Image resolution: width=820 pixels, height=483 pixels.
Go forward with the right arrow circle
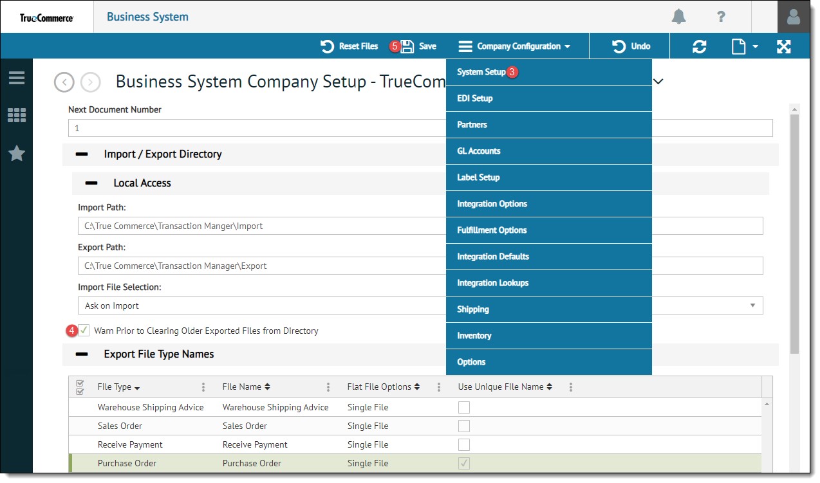coord(91,82)
